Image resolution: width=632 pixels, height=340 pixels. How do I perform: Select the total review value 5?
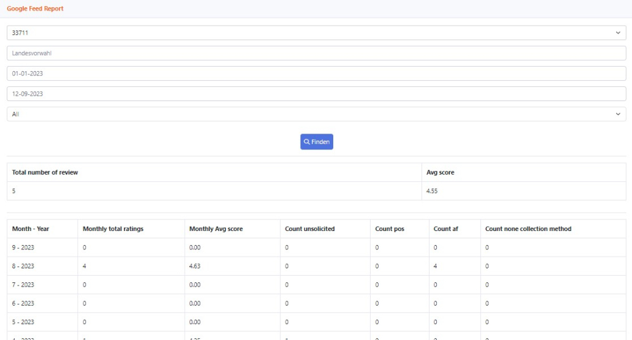click(13, 191)
